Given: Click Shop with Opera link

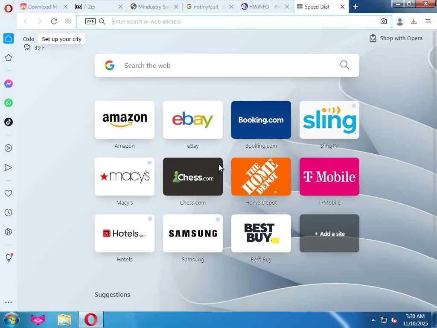Looking at the screenshot, I should point(396,38).
